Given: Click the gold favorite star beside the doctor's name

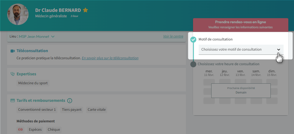Looking at the screenshot, I should coord(85,10).
